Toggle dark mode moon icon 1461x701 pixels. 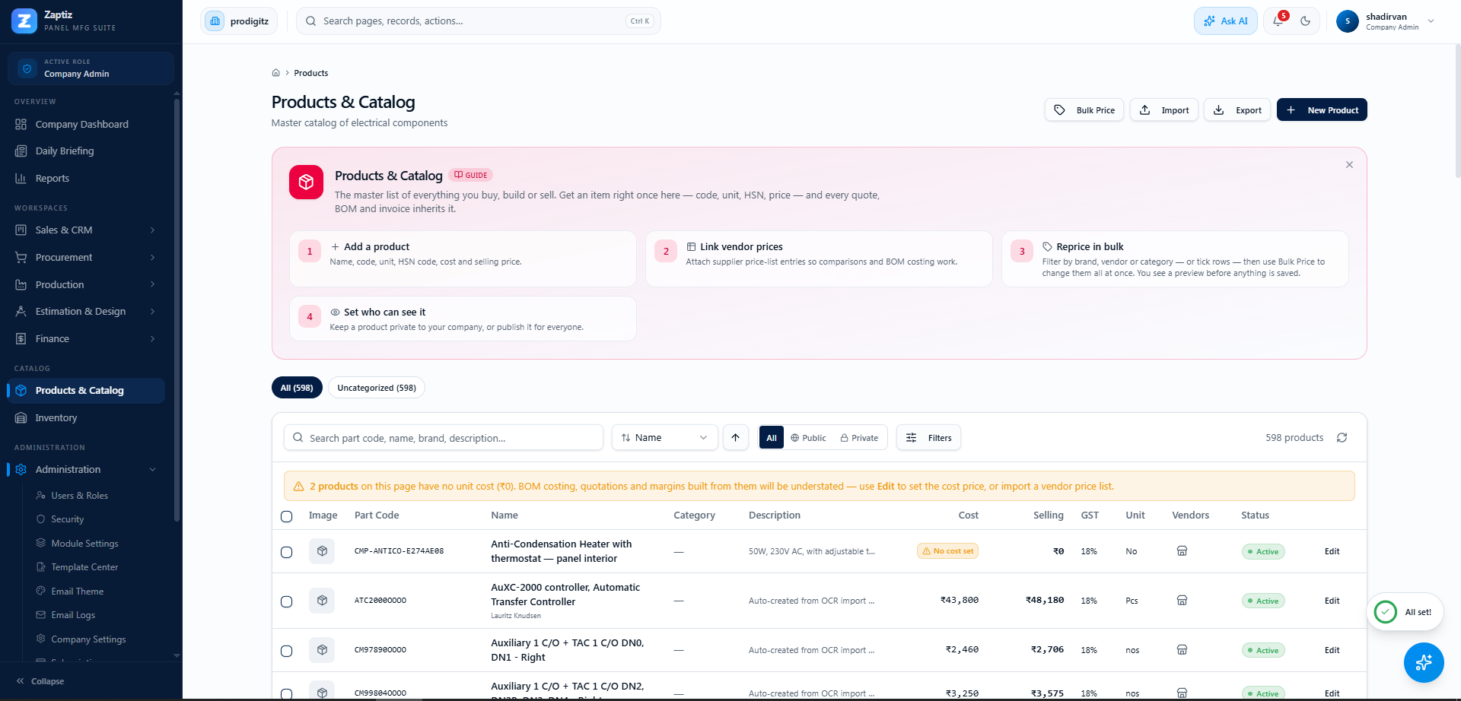coord(1306,21)
